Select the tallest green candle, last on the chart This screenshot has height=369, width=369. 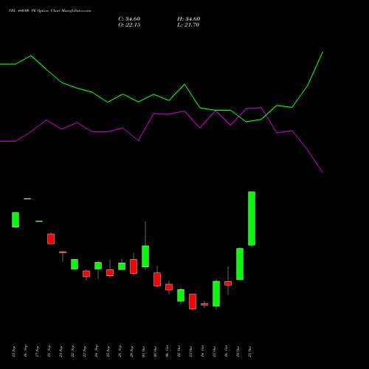(x=252, y=218)
